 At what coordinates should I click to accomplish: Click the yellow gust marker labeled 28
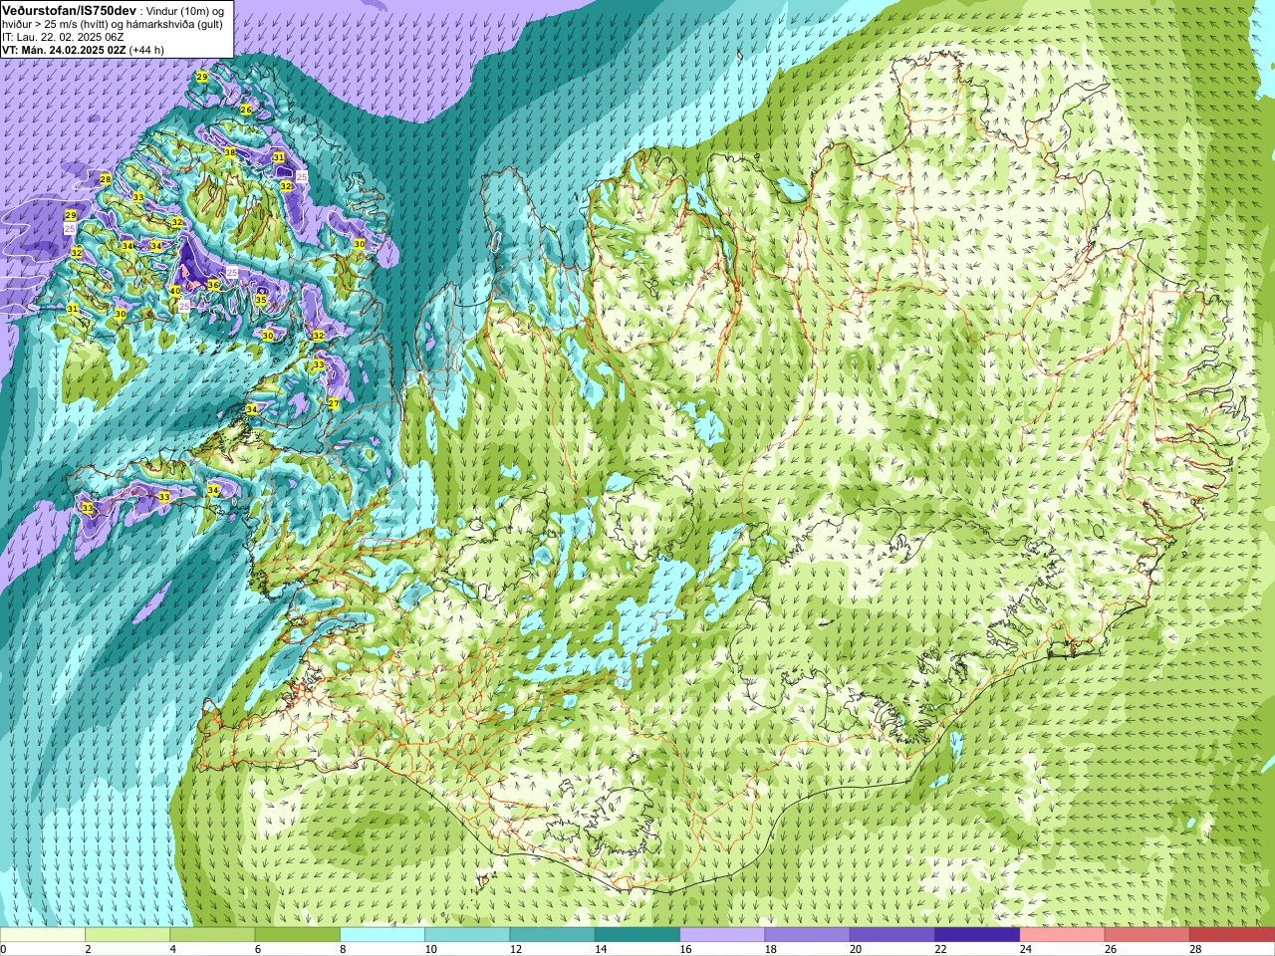click(x=106, y=179)
